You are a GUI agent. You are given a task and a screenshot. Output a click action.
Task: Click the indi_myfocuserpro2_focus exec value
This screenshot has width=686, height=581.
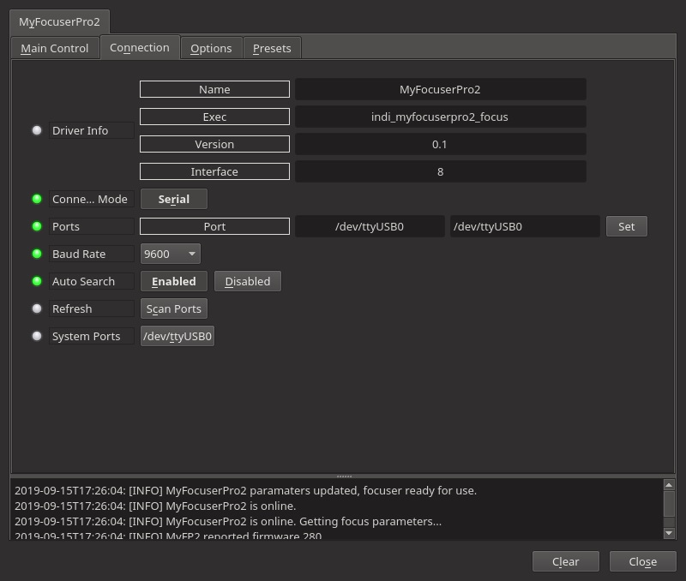(440, 117)
